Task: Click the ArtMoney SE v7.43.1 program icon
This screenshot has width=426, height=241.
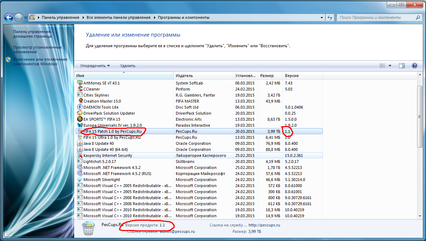Action: 80,83
